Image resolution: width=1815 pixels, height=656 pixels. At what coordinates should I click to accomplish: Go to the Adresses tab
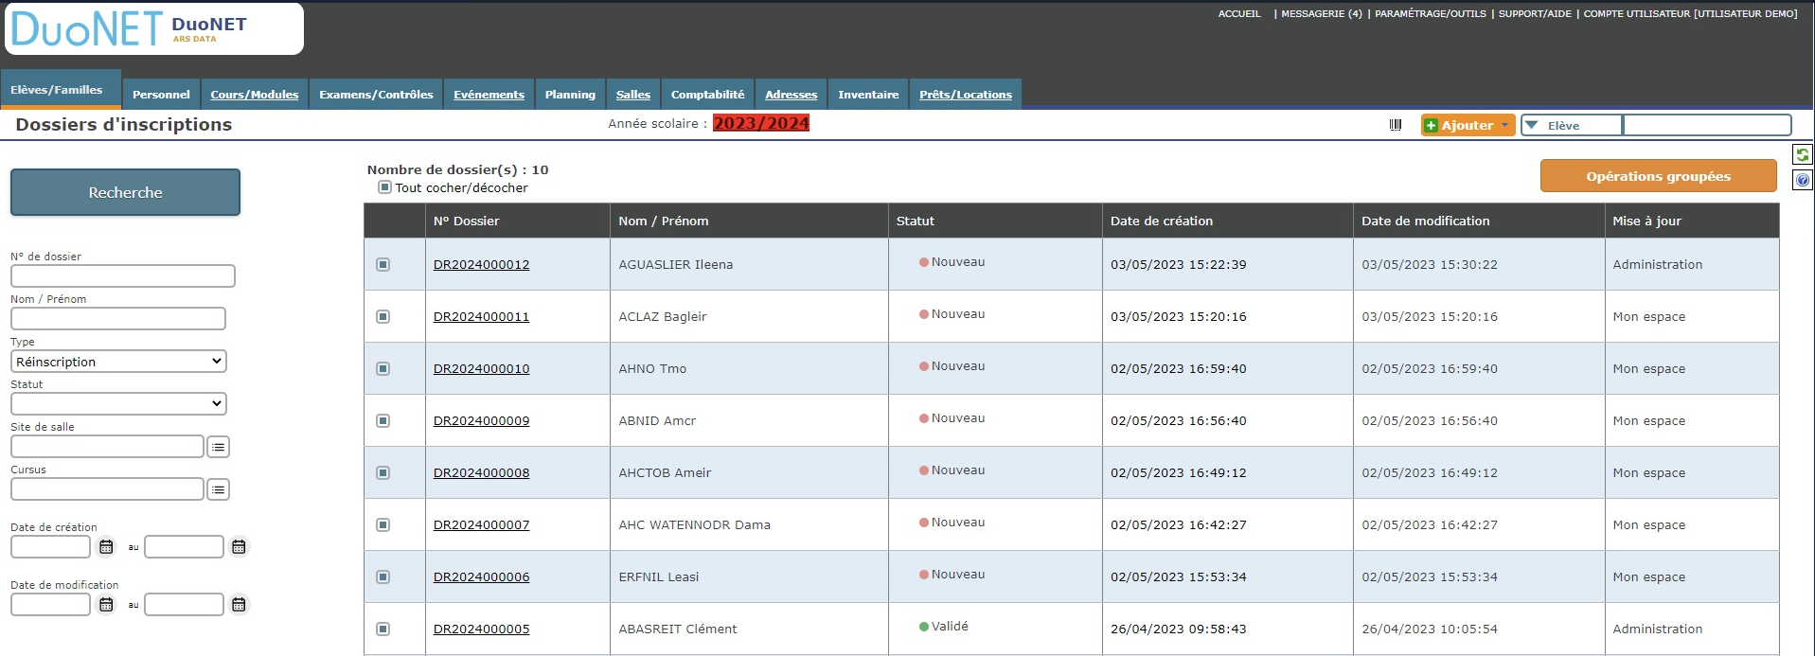792,94
